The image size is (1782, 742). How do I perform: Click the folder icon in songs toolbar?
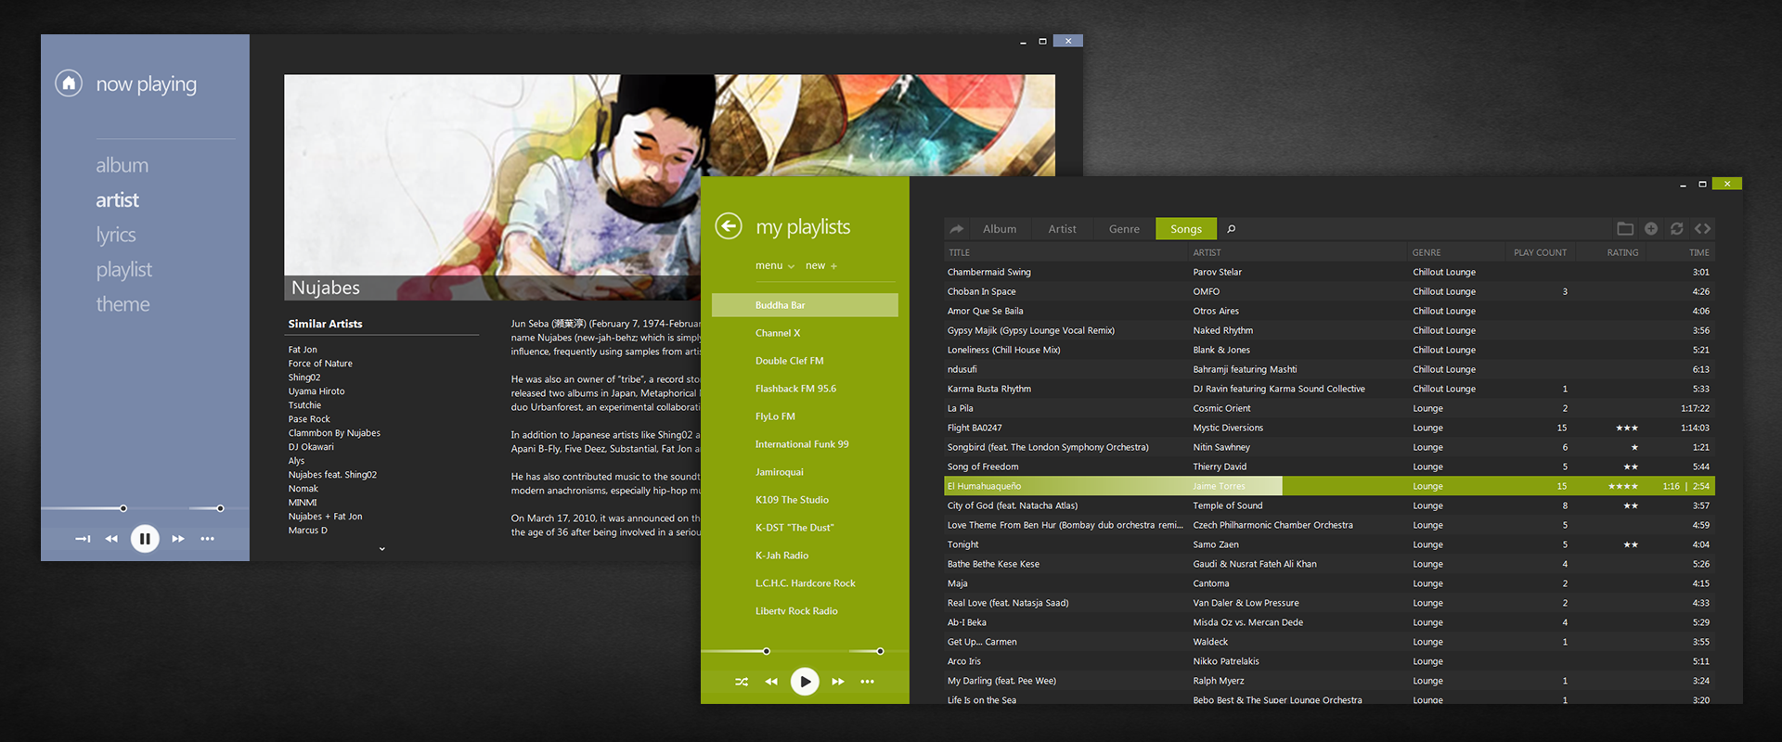(1625, 229)
